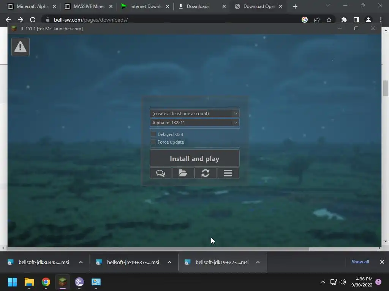Refresh the versions list in launcher
This screenshot has height=291, width=389.
[206, 173]
